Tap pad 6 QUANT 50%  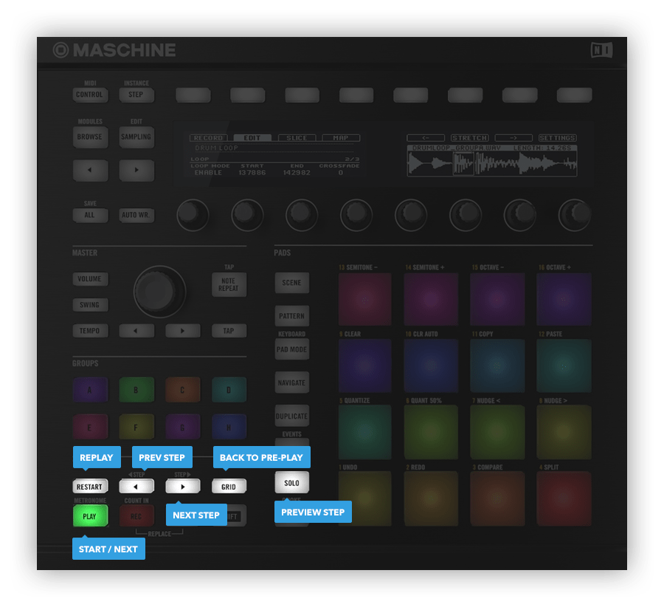click(x=431, y=432)
